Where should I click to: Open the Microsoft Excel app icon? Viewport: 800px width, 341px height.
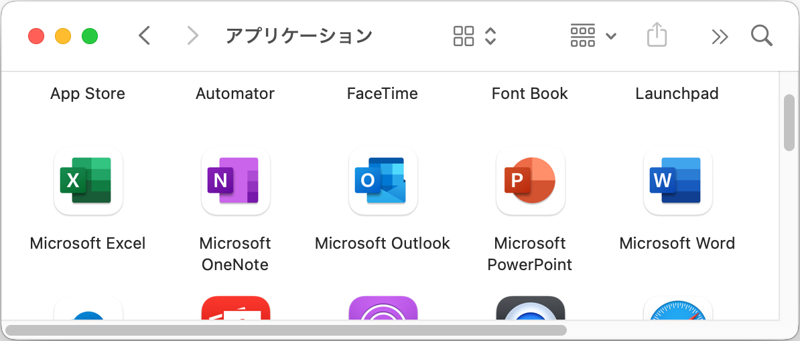[x=88, y=181]
